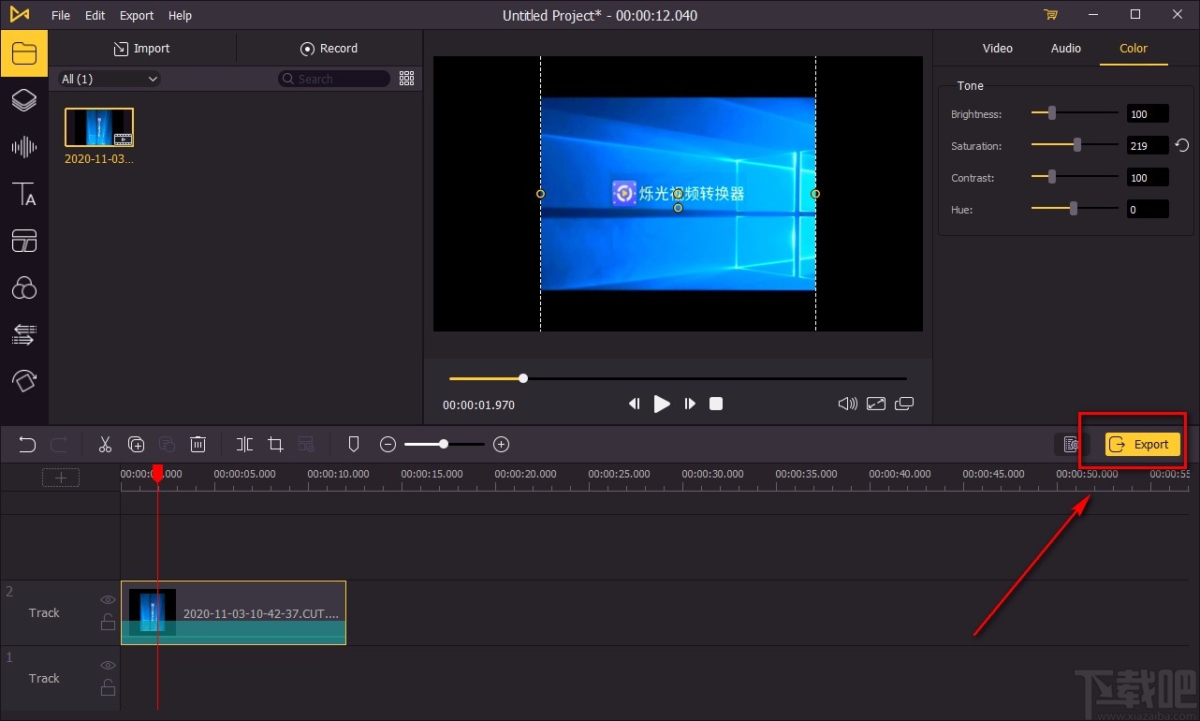Expand the All (1) media filter dropdown
The height and width of the screenshot is (721, 1200).
click(x=110, y=80)
